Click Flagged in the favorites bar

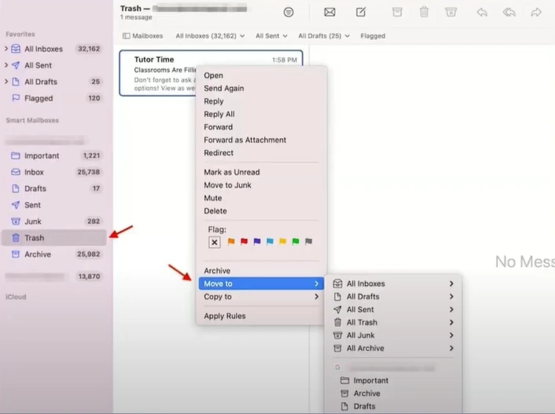[373, 35]
